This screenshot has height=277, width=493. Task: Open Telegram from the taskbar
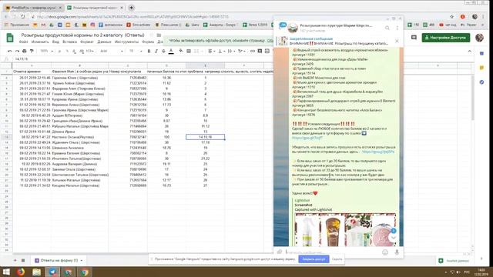pos(52,272)
